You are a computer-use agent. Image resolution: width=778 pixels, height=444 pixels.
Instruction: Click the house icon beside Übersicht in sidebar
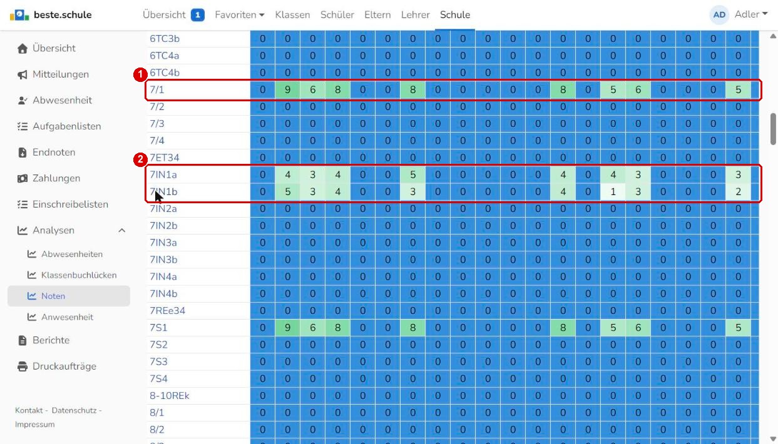pyautogui.click(x=23, y=49)
